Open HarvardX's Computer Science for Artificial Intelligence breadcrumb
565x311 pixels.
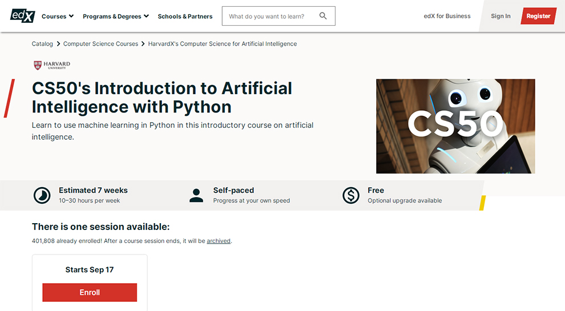coord(223,43)
